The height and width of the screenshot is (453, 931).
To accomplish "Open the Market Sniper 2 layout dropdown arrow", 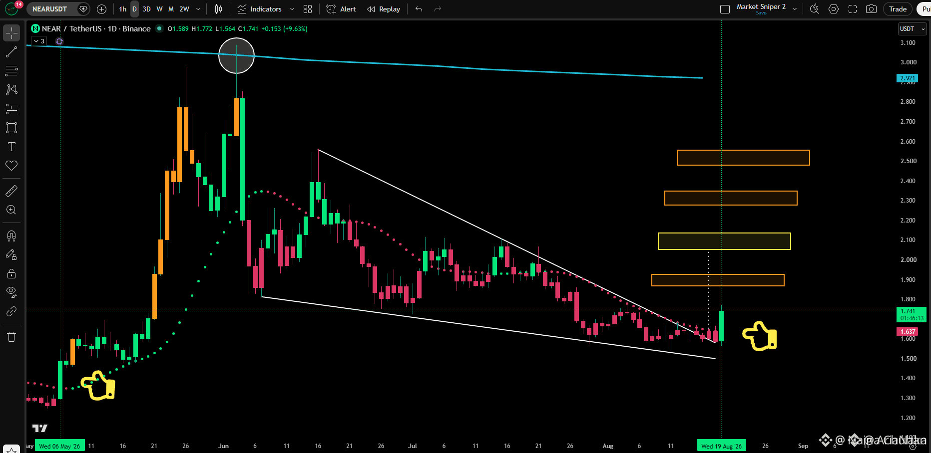I will 795,9.
